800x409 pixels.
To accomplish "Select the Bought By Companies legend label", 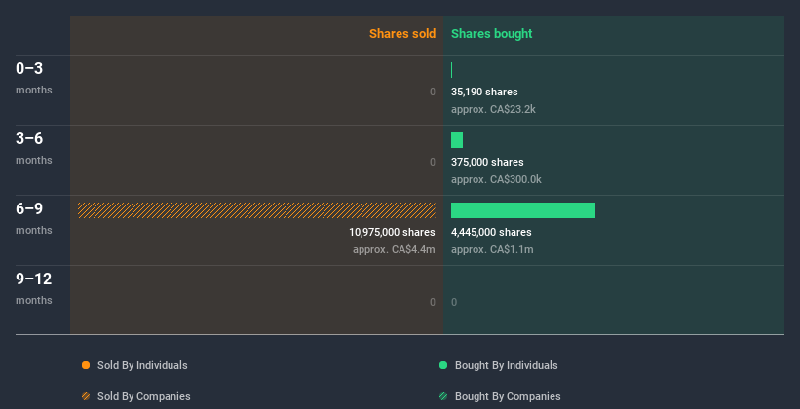I will [x=508, y=396].
